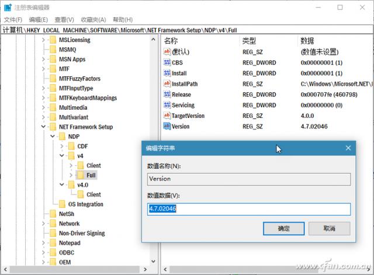Collapse the v4.0 key

pyautogui.click(x=62, y=185)
